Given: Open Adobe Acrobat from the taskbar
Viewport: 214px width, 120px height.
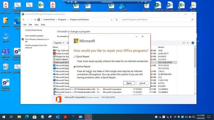Looking at the screenshot, I should (65, 117).
